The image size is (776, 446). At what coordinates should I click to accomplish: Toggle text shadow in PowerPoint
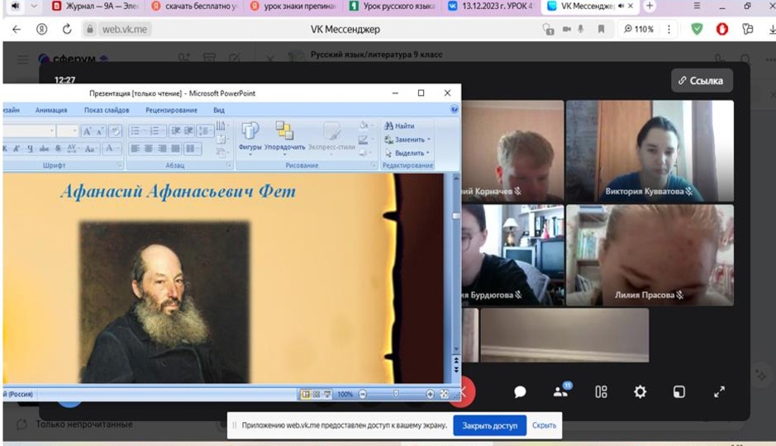point(58,149)
